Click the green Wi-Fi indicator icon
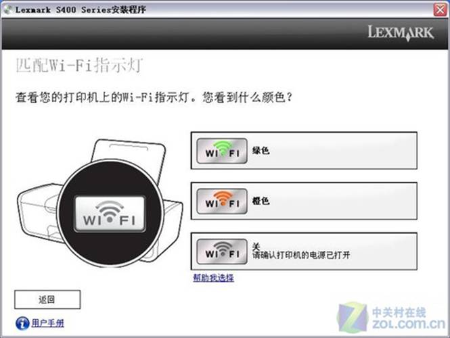The image size is (450, 338). (222, 151)
